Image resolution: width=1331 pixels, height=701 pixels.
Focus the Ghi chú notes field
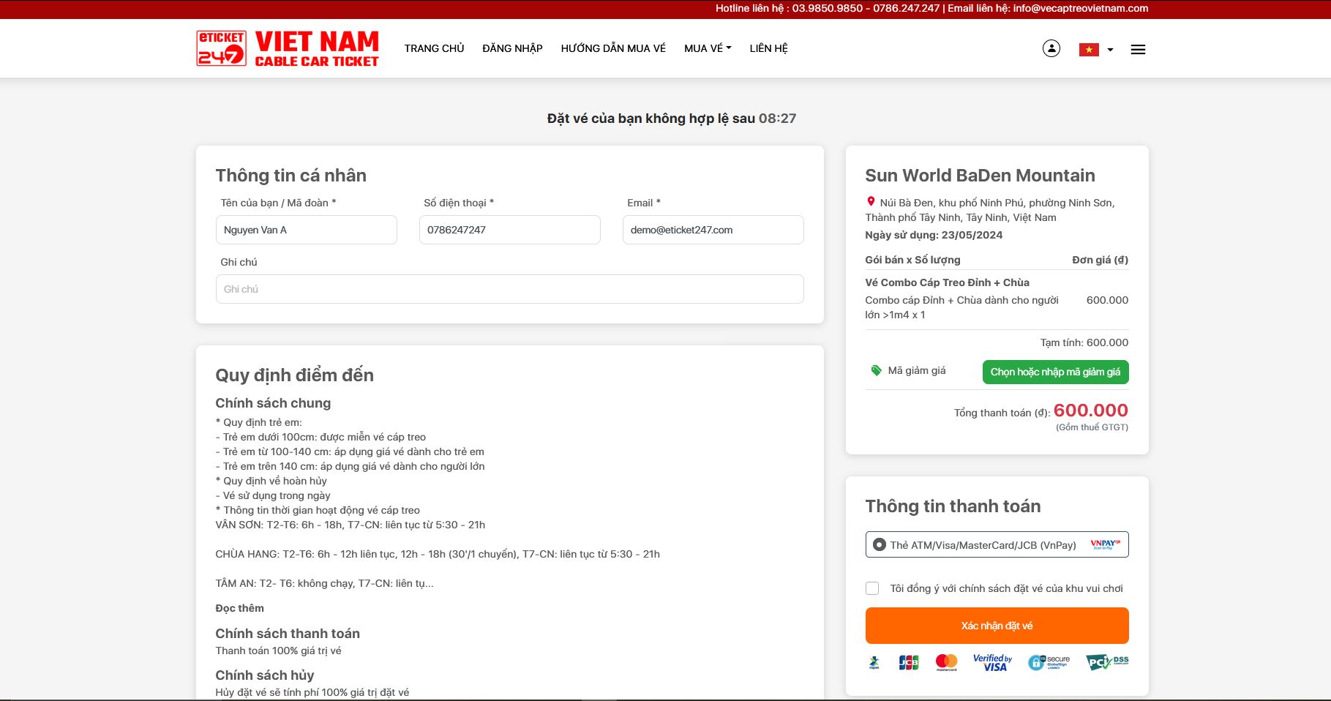(x=509, y=289)
